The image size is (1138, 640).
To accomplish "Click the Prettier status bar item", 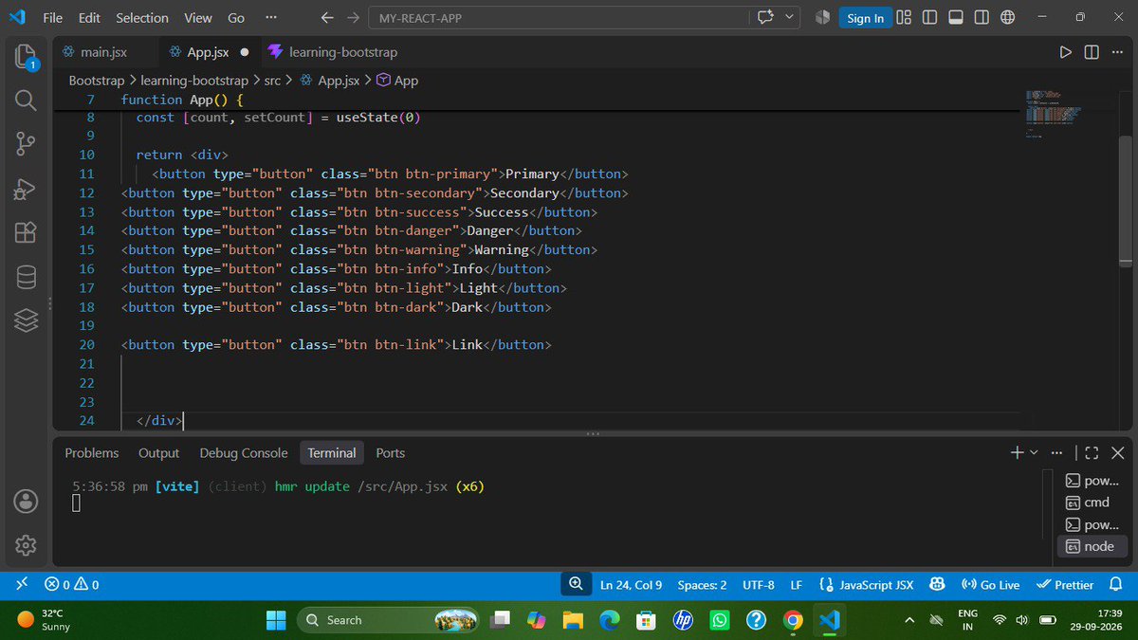I will 1065,585.
